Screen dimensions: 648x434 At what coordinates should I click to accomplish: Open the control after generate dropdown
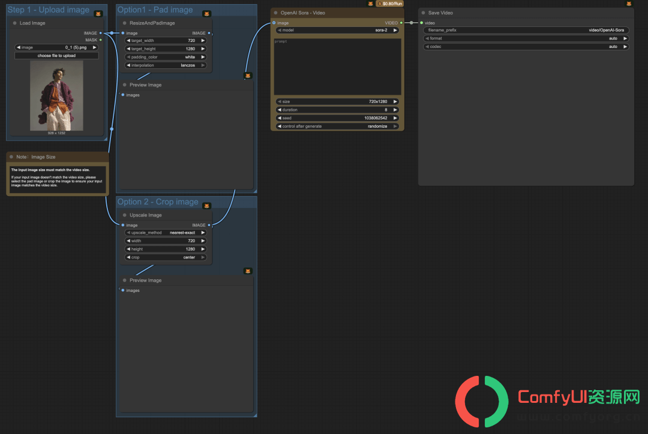pos(337,126)
